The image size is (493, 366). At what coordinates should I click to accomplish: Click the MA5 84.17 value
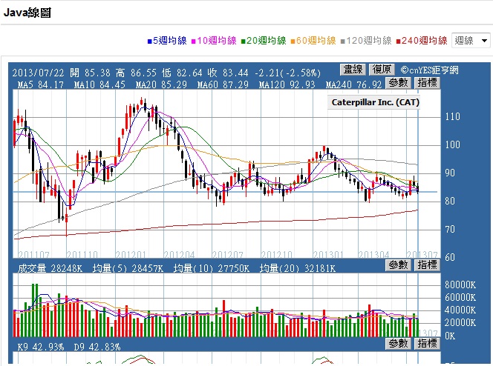[41, 84]
